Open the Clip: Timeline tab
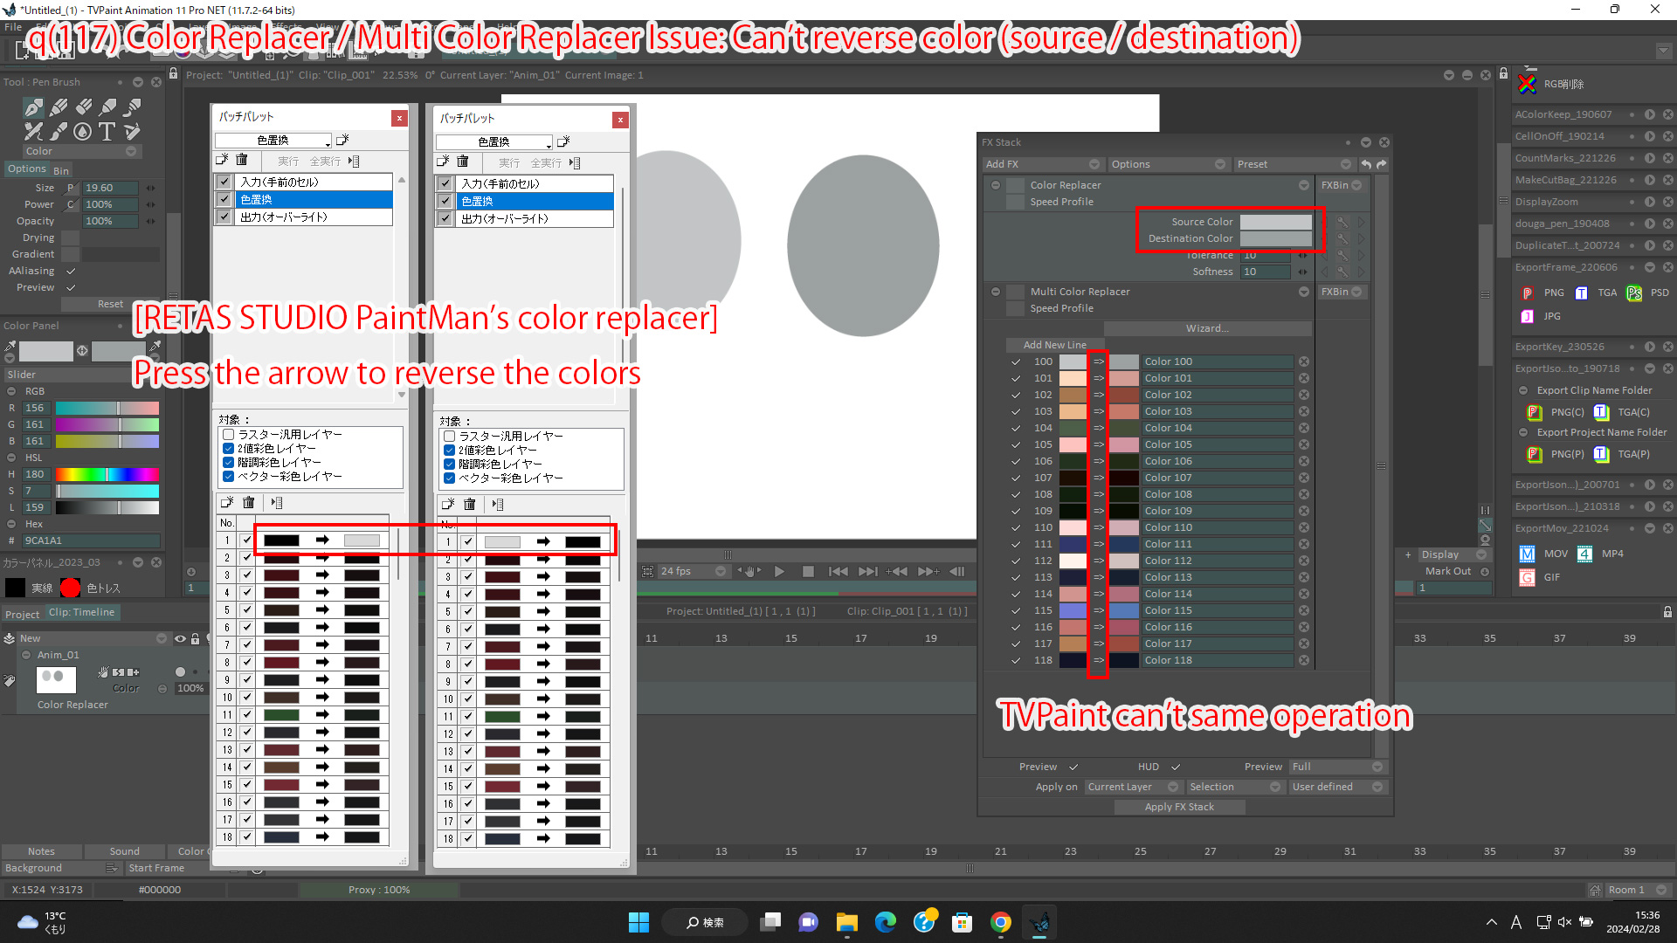The width and height of the screenshot is (1677, 943). coord(81,612)
